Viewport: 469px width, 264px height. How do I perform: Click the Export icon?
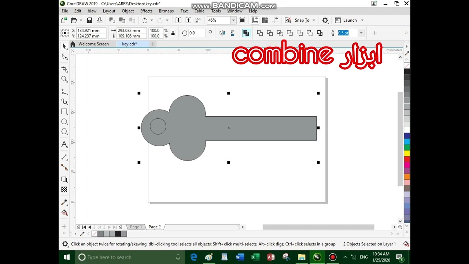[188, 21]
